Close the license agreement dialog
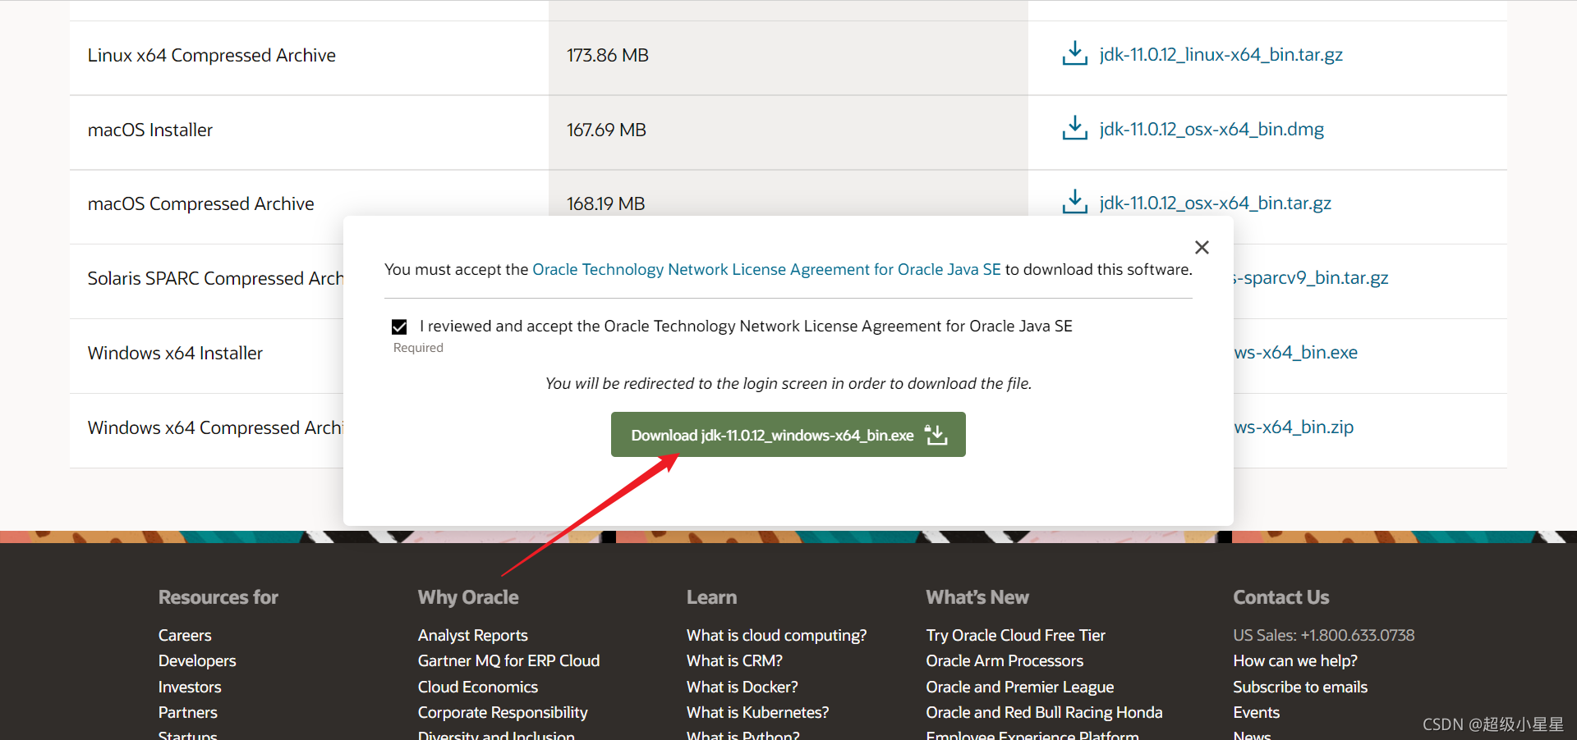The height and width of the screenshot is (740, 1577). tap(1202, 247)
